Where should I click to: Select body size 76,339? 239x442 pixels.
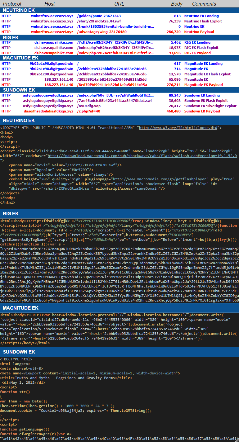[175, 21]
